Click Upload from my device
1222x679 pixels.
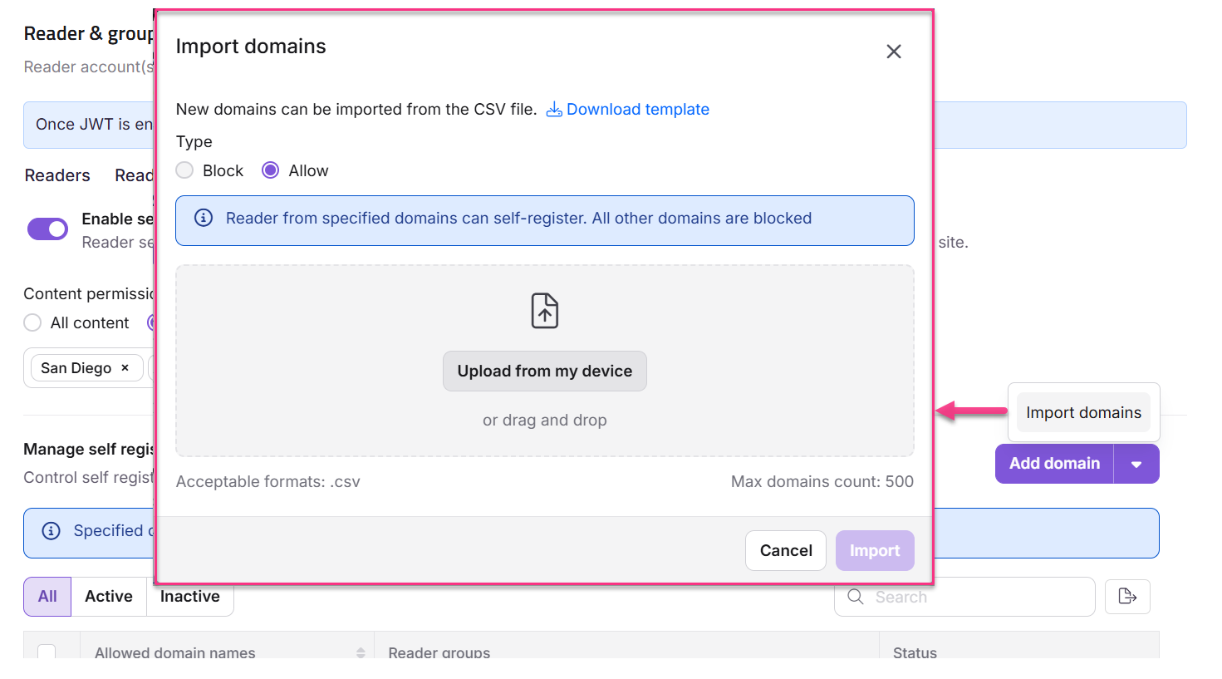tap(544, 371)
